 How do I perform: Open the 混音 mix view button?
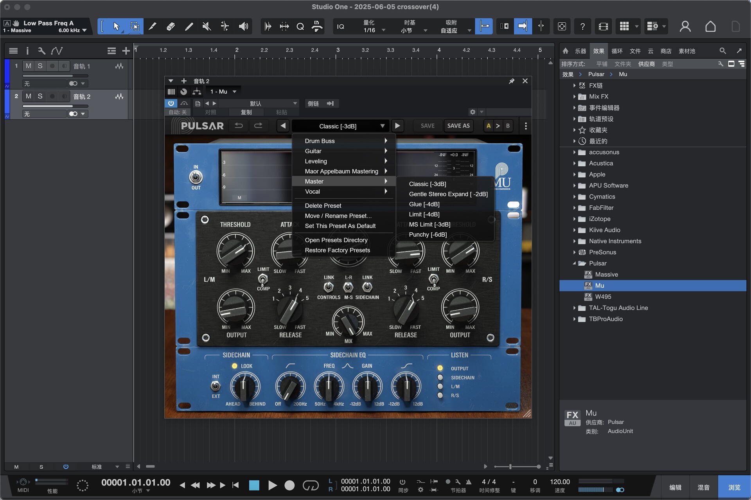point(704,487)
